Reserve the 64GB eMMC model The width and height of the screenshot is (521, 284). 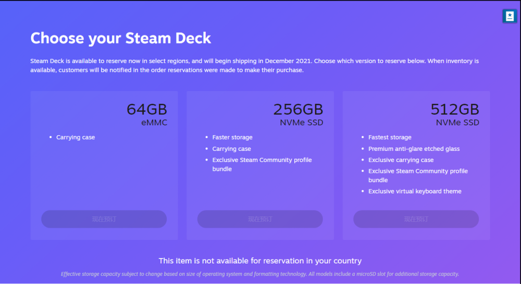click(x=104, y=219)
